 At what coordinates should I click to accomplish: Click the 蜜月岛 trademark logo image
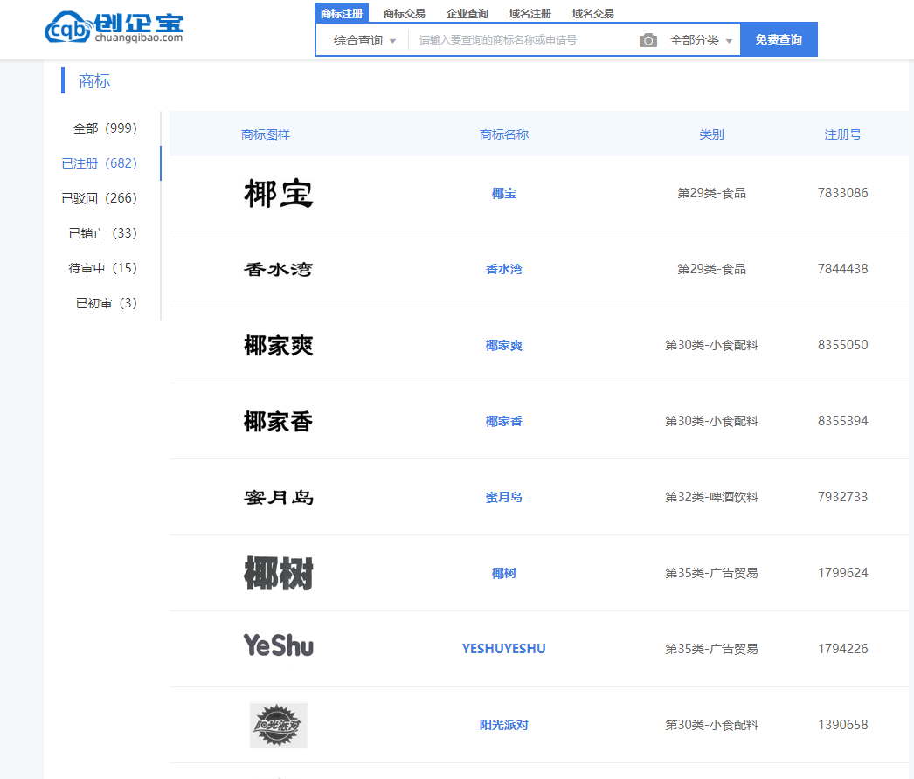(279, 497)
